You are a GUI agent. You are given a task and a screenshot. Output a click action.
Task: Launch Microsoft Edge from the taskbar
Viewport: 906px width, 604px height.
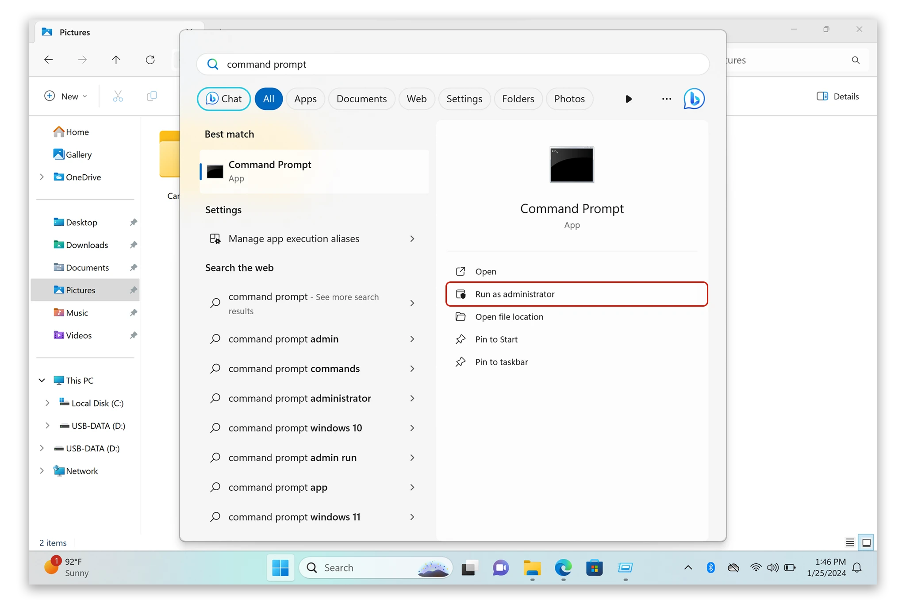click(563, 567)
